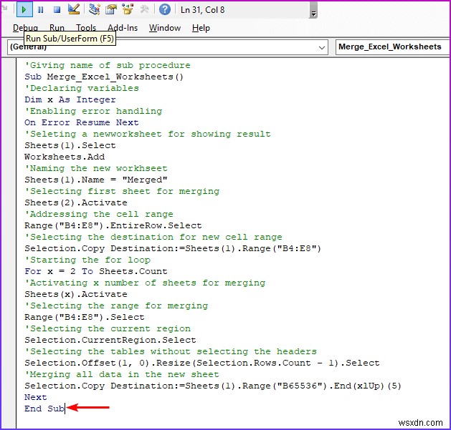The width and height of the screenshot is (451, 430).
Task: Open the Toolbox icon
Action: (144, 9)
